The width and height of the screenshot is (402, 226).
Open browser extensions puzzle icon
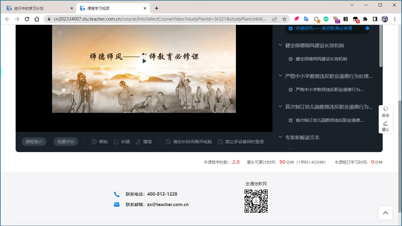[x=365, y=19]
